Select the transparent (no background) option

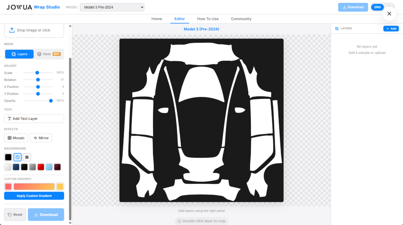pyautogui.click(x=17, y=157)
